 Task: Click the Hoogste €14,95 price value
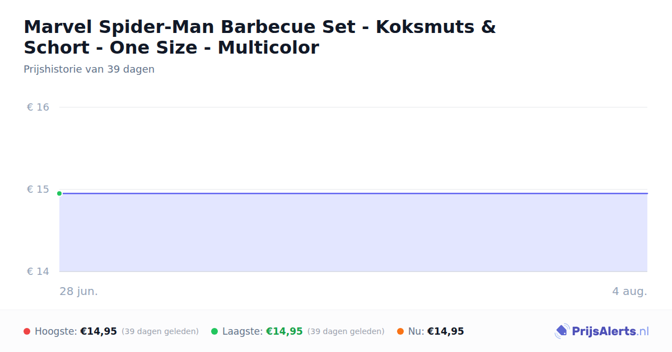[99, 331]
